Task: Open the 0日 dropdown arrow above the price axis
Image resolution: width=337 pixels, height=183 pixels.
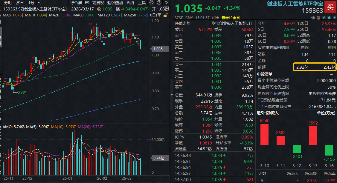Action: 159,15
